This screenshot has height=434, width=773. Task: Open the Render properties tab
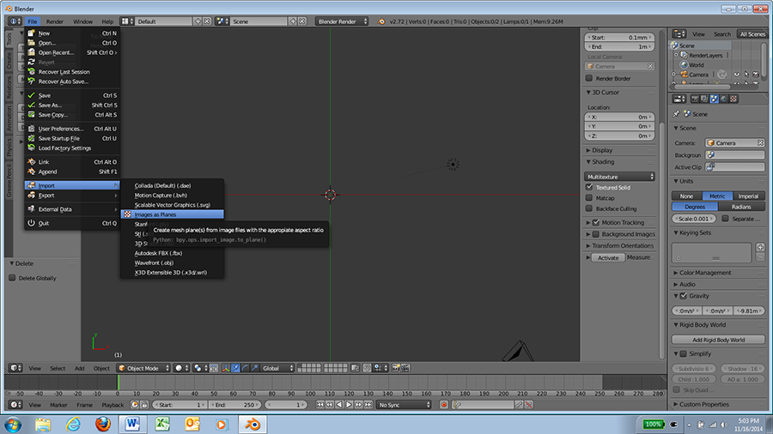695,99
